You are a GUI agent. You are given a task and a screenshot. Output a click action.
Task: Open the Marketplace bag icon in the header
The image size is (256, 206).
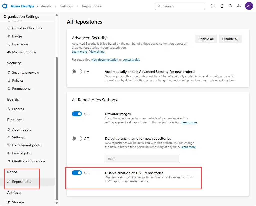222,6
